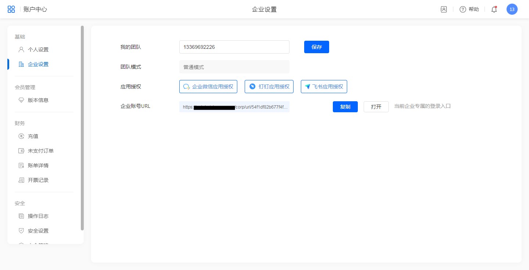Open 未支付订单 menu item

tap(40, 151)
